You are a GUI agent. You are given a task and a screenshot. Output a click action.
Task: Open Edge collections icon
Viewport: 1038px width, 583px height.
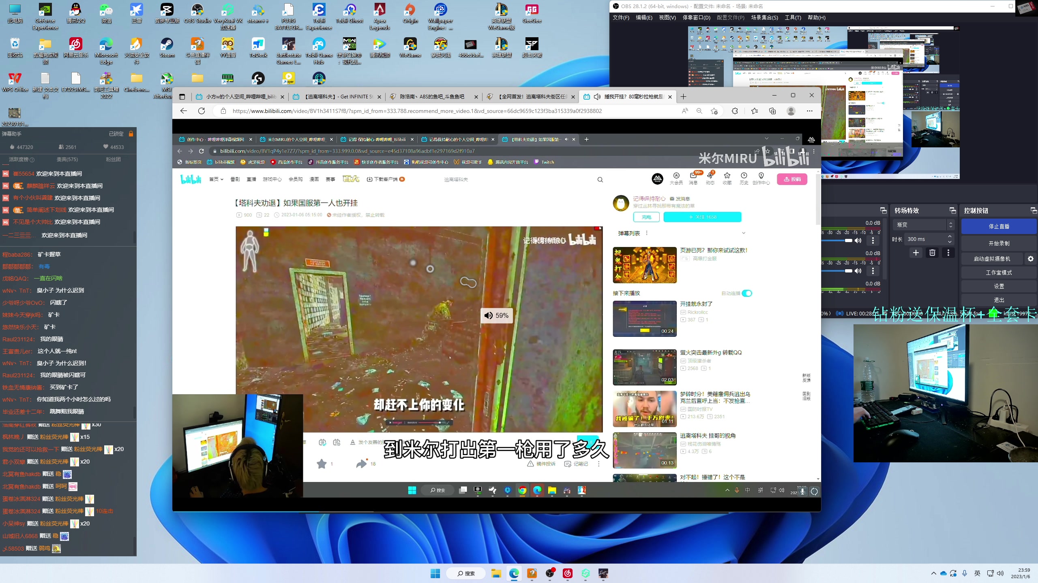click(x=772, y=111)
